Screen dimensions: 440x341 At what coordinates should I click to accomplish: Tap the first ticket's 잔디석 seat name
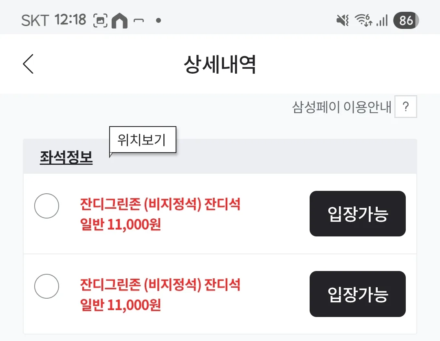pyautogui.click(x=222, y=204)
